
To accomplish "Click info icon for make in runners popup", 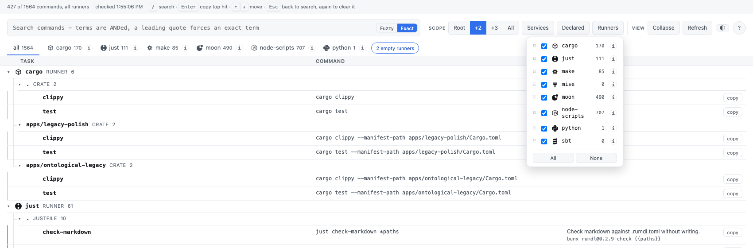I will point(613,72).
